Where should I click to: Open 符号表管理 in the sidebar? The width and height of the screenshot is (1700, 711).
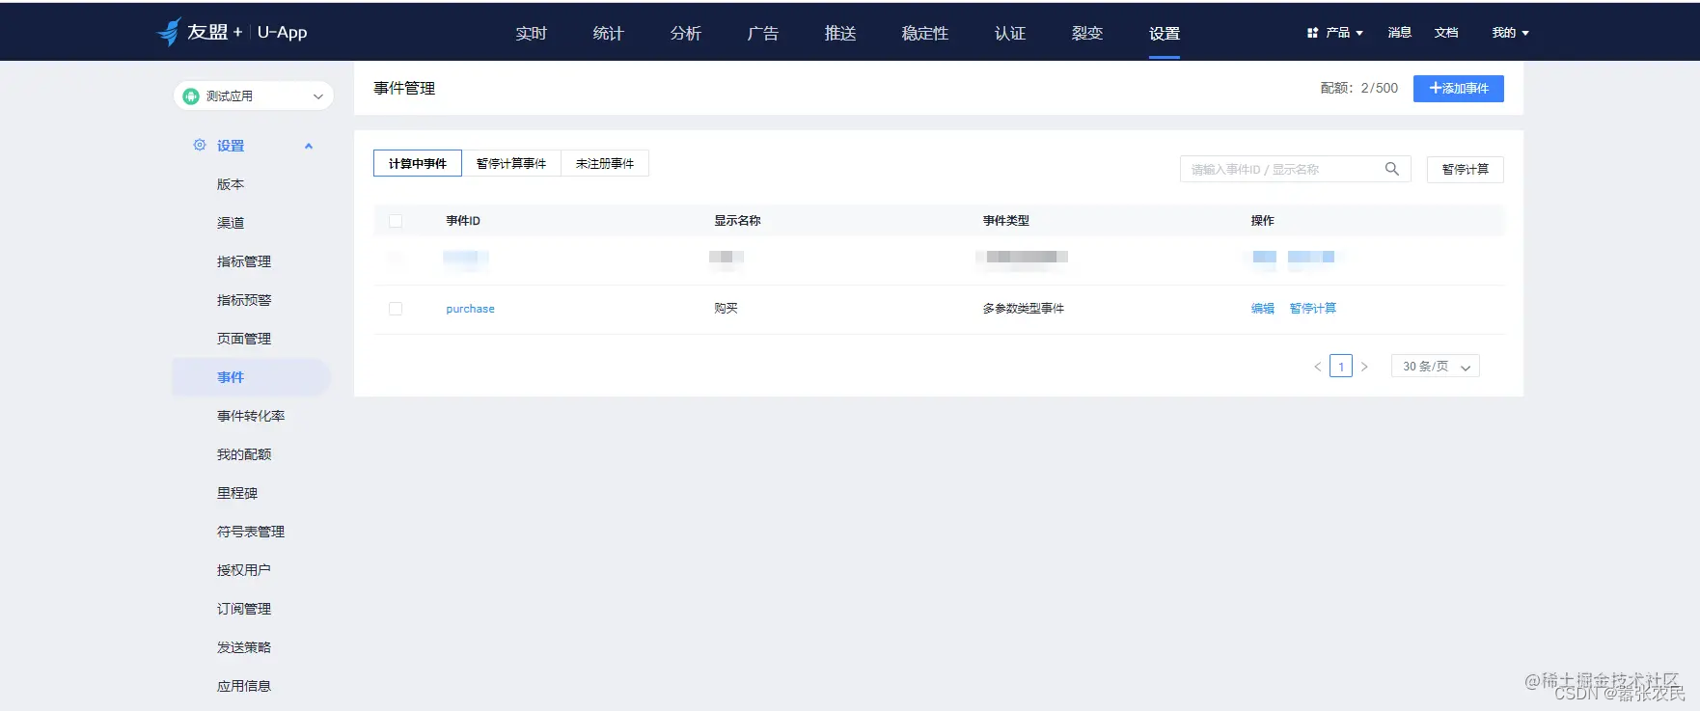[251, 532]
